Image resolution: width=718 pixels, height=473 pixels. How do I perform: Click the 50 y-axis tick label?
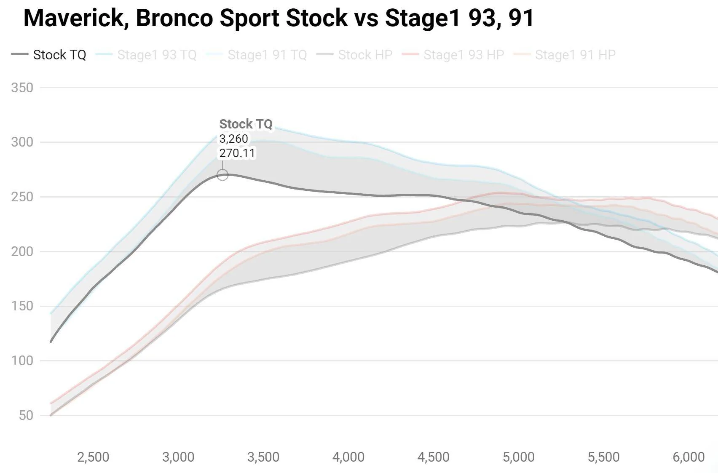click(26, 415)
